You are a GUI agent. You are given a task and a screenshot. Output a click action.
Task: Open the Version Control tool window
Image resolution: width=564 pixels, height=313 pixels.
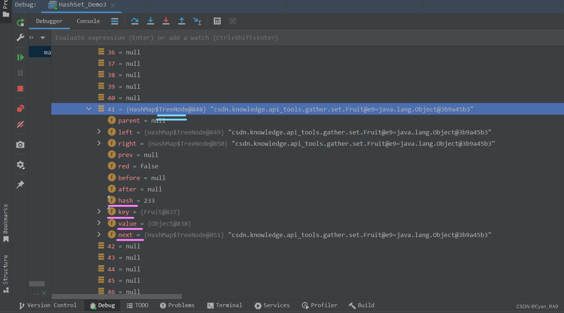click(x=48, y=305)
